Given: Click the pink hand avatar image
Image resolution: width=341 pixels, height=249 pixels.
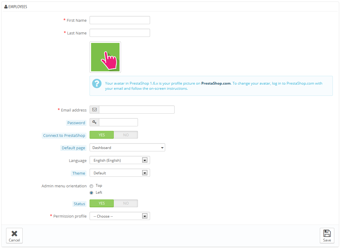Looking at the screenshot, I should tap(105, 57).
